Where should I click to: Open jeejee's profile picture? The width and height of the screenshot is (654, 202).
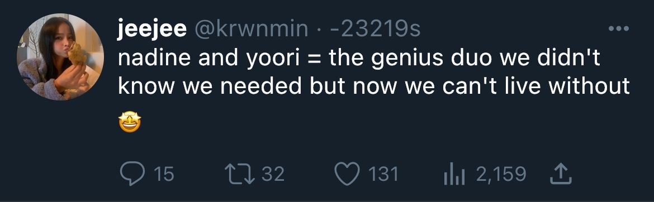click(60, 57)
